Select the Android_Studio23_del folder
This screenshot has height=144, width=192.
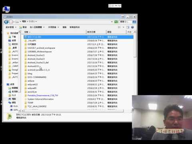tap(38, 62)
